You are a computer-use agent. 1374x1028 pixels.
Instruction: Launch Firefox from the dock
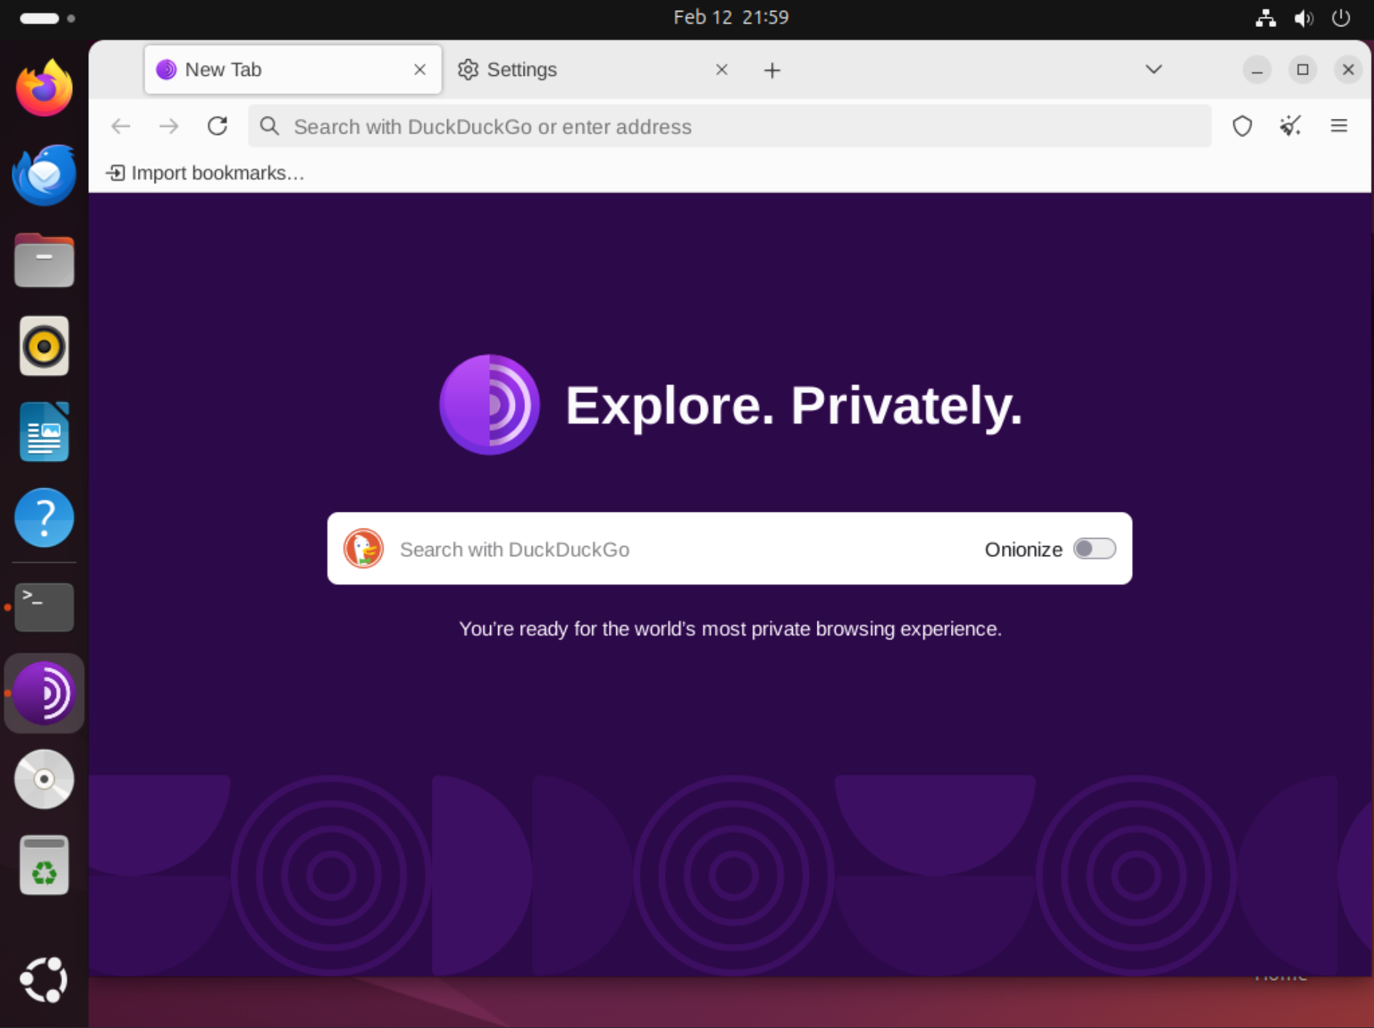(x=44, y=87)
